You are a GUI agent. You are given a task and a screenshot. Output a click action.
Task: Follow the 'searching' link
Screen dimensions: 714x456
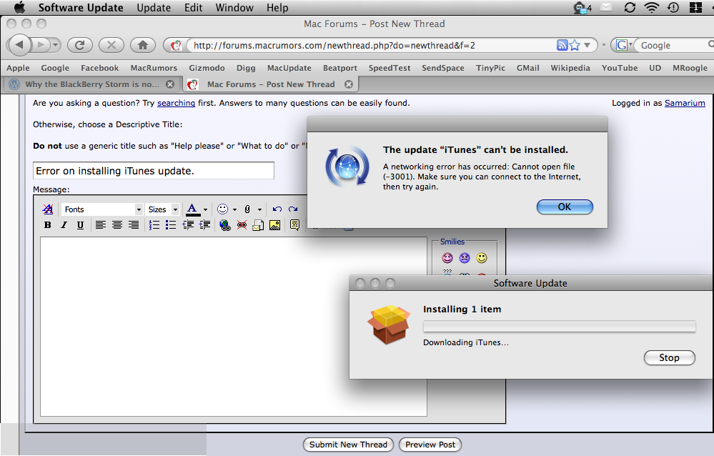(177, 103)
